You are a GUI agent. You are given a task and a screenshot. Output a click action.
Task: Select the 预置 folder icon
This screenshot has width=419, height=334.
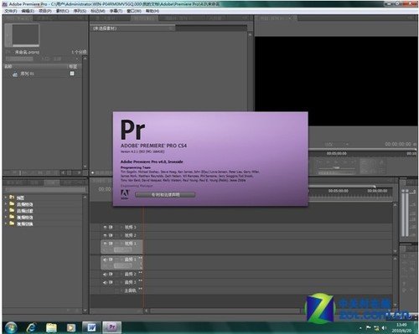coord(12,198)
